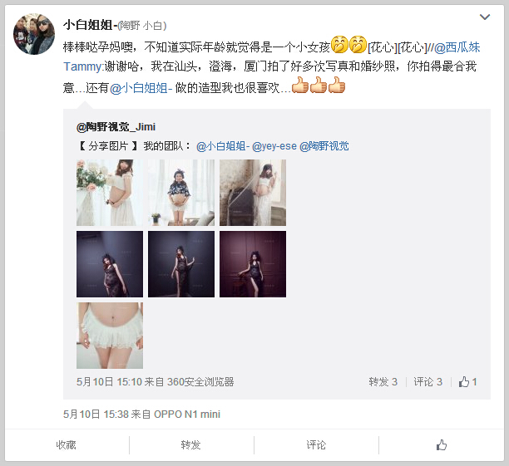Open second thumbnail with floral dark top
The image size is (509, 466).
point(181,193)
